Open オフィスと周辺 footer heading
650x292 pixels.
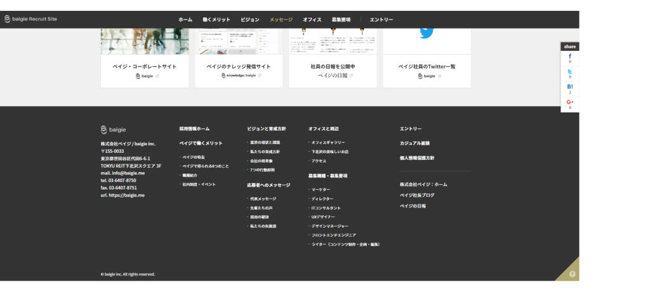(x=323, y=129)
